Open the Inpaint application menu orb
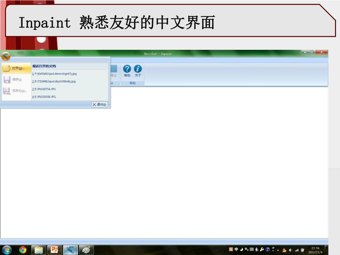The image size is (340, 255). coord(6,56)
